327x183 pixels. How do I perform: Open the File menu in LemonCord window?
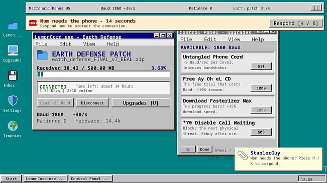pos(41,44)
